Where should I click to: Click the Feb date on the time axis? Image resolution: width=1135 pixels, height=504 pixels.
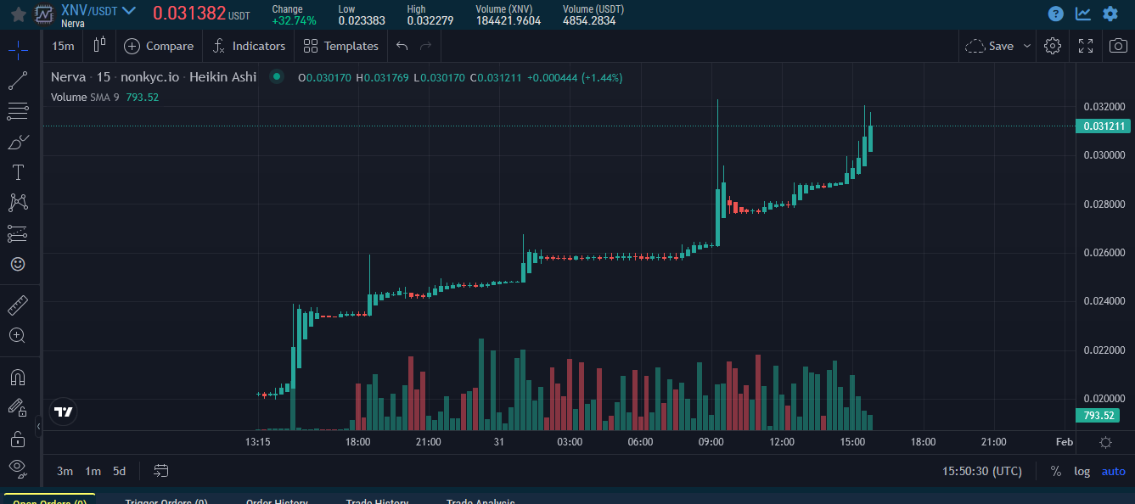click(x=1064, y=442)
